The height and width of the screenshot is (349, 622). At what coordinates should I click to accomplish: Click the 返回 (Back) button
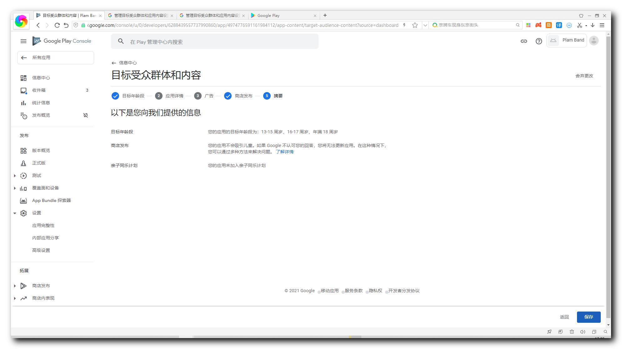click(x=564, y=317)
